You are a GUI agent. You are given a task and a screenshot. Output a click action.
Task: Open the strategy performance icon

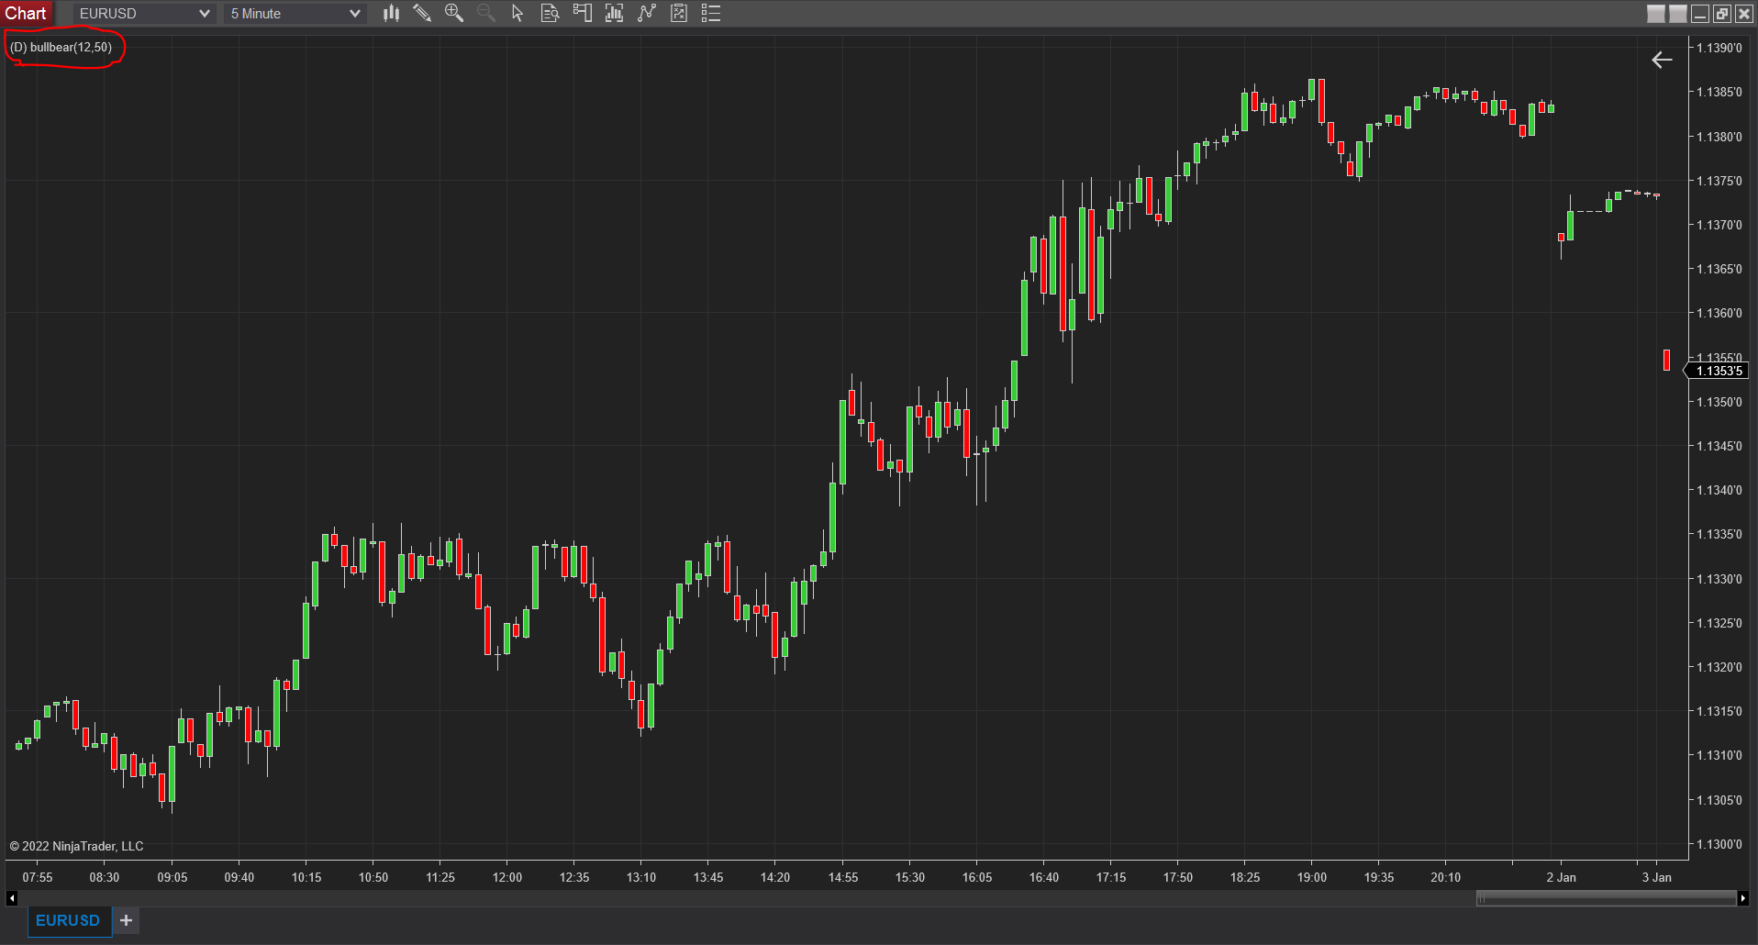pos(679,13)
